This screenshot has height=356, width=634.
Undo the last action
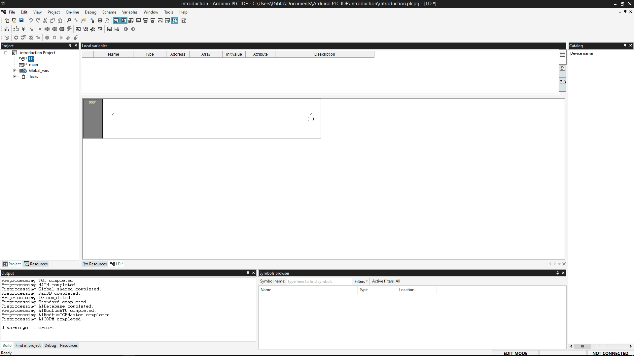[x=30, y=20]
